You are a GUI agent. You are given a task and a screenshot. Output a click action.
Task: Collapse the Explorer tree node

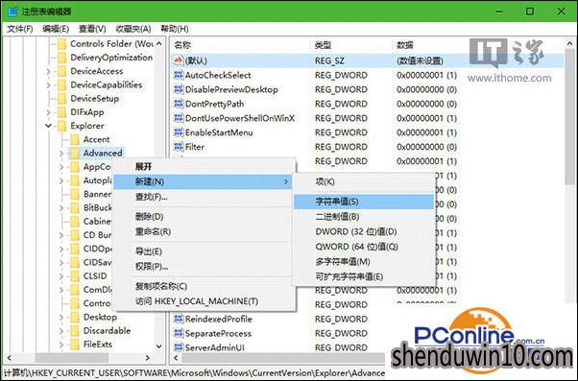click(x=48, y=126)
